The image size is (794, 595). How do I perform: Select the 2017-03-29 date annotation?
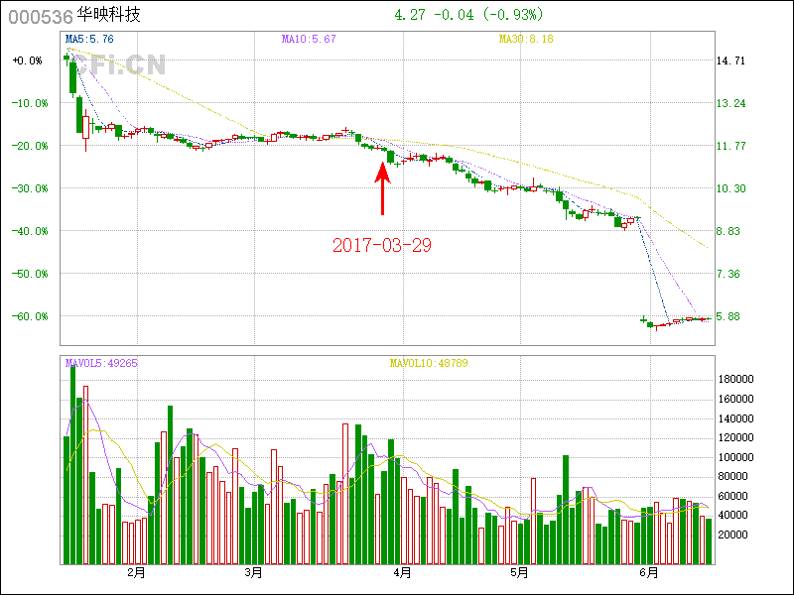[x=382, y=245]
